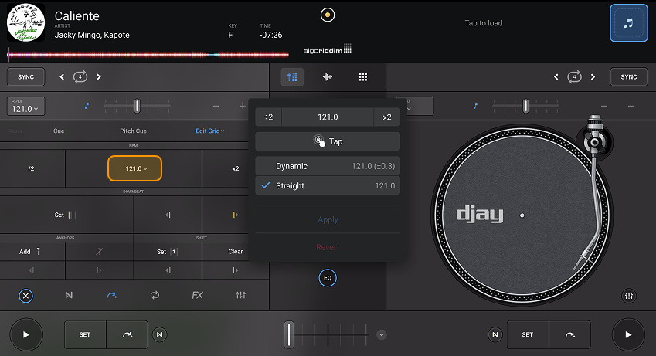Adjust the right deck tempo slider
Screen dimensions: 656x356
525,107
